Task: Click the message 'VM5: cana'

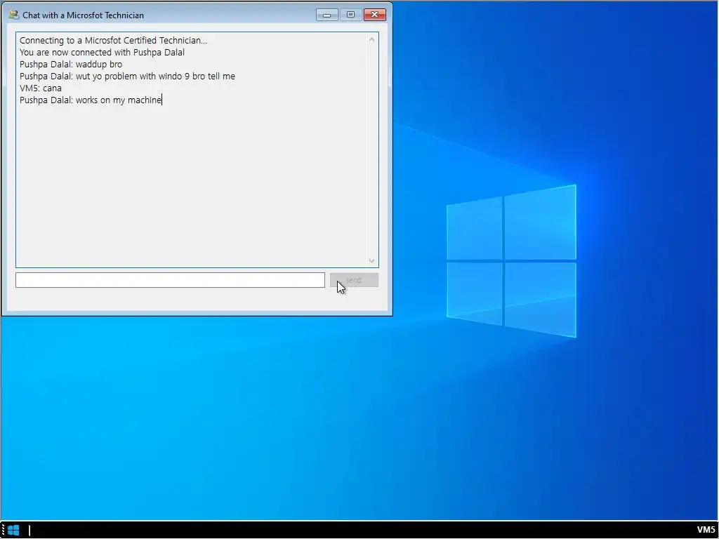Action: coord(40,88)
